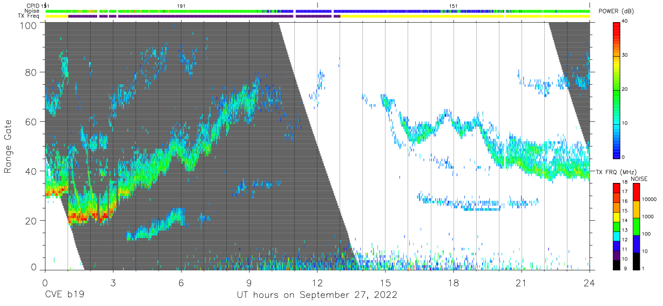Click the NOISE color scale bar
Image resolution: width=663 pixels, height=306 pixels.
pyautogui.click(x=637, y=226)
